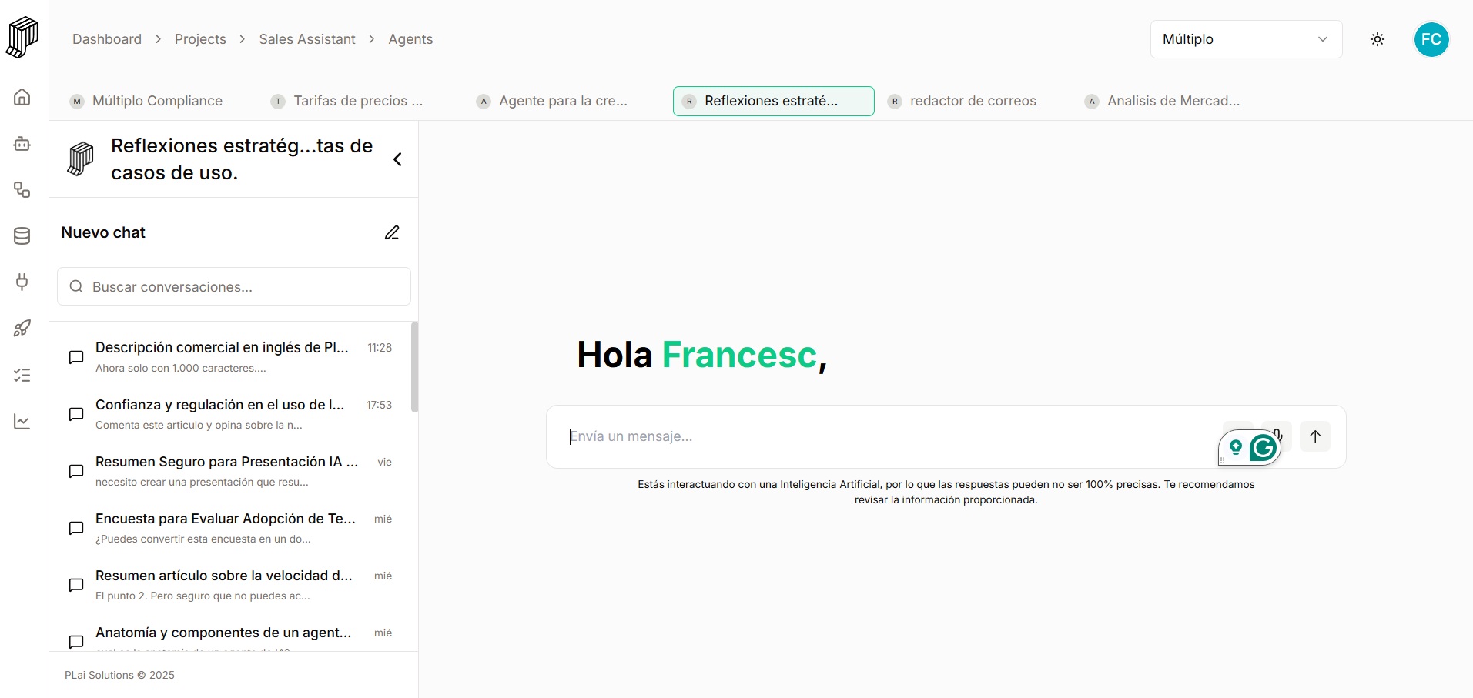The width and height of the screenshot is (1473, 698).
Task: Go to Projects breadcrumb
Action: pyautogui.click(x=200, y=39)
